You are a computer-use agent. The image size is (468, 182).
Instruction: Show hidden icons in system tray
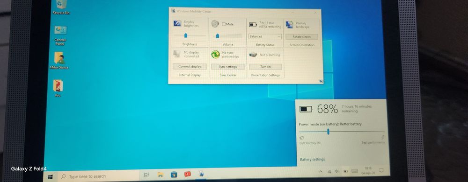pos(321,172)
